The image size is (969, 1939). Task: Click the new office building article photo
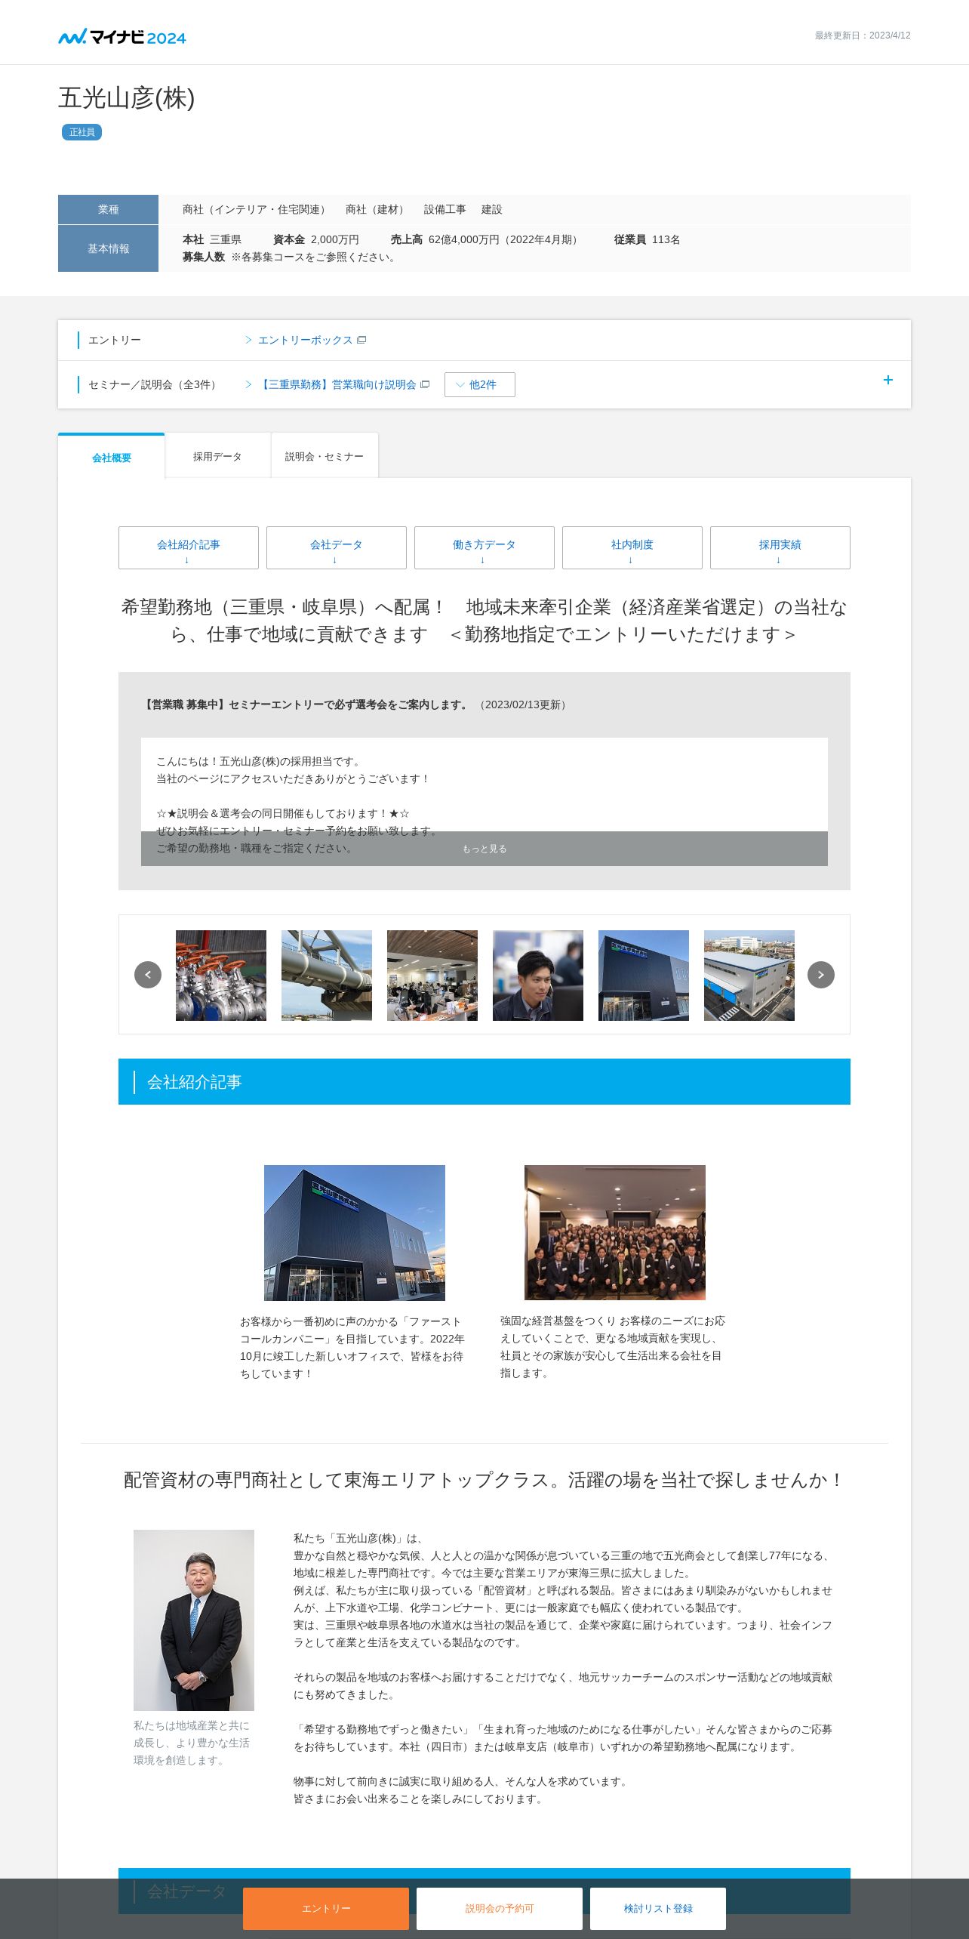(355, 1233)
